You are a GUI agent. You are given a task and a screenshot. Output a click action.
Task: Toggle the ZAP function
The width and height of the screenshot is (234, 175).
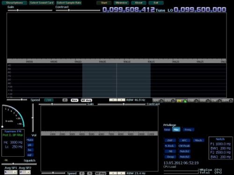click(x=170, y=140)
